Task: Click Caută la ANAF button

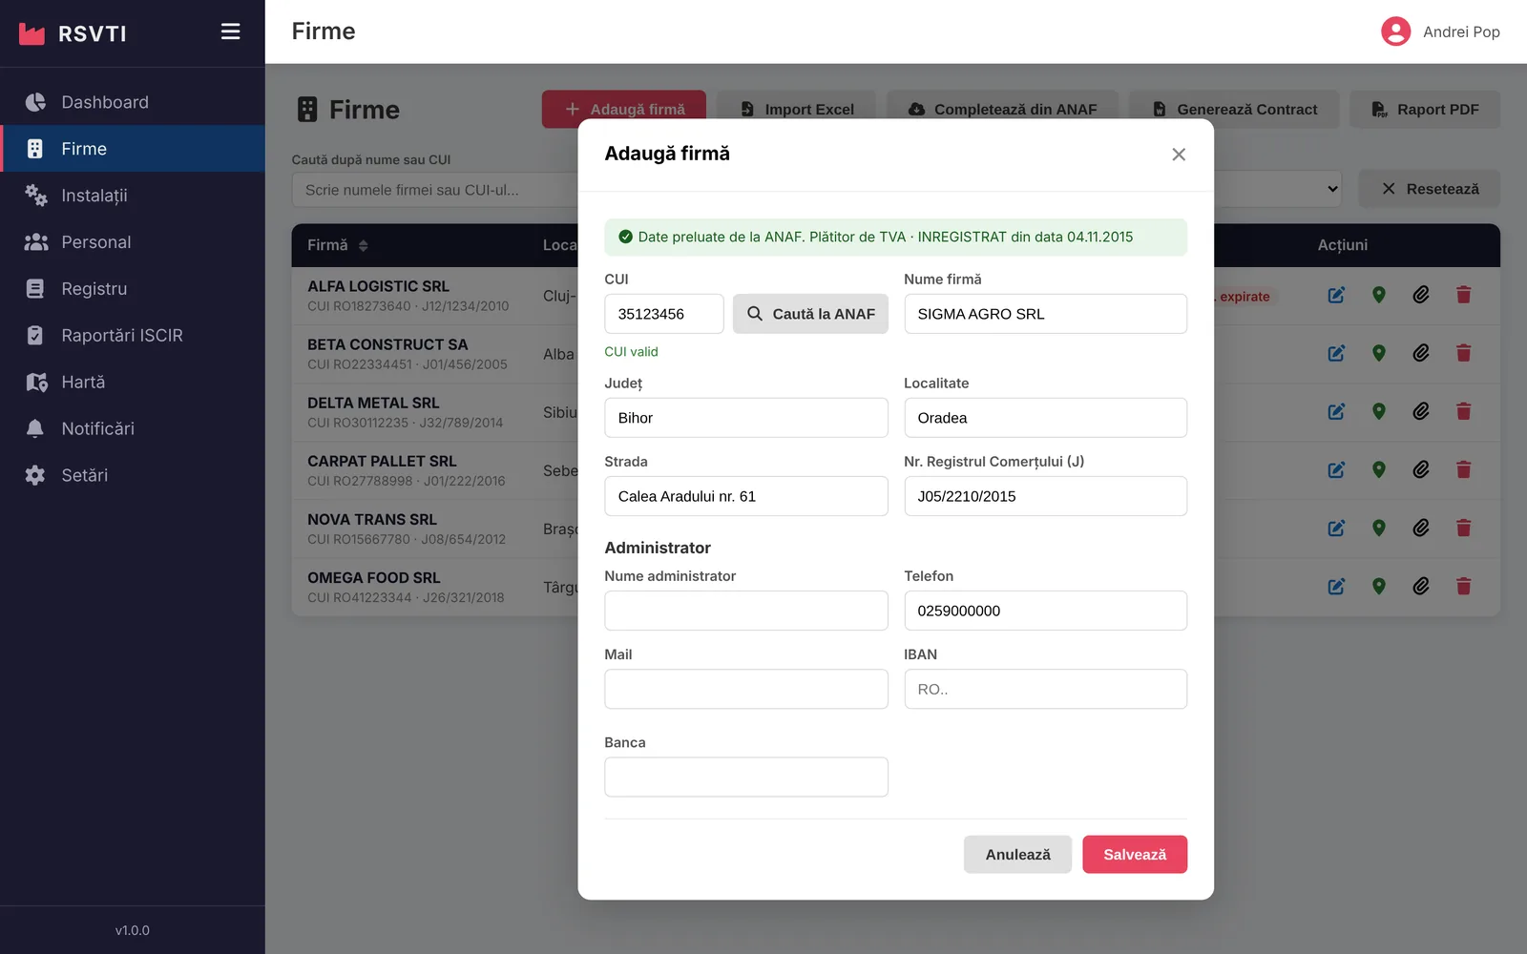Action: coord(810,314)
